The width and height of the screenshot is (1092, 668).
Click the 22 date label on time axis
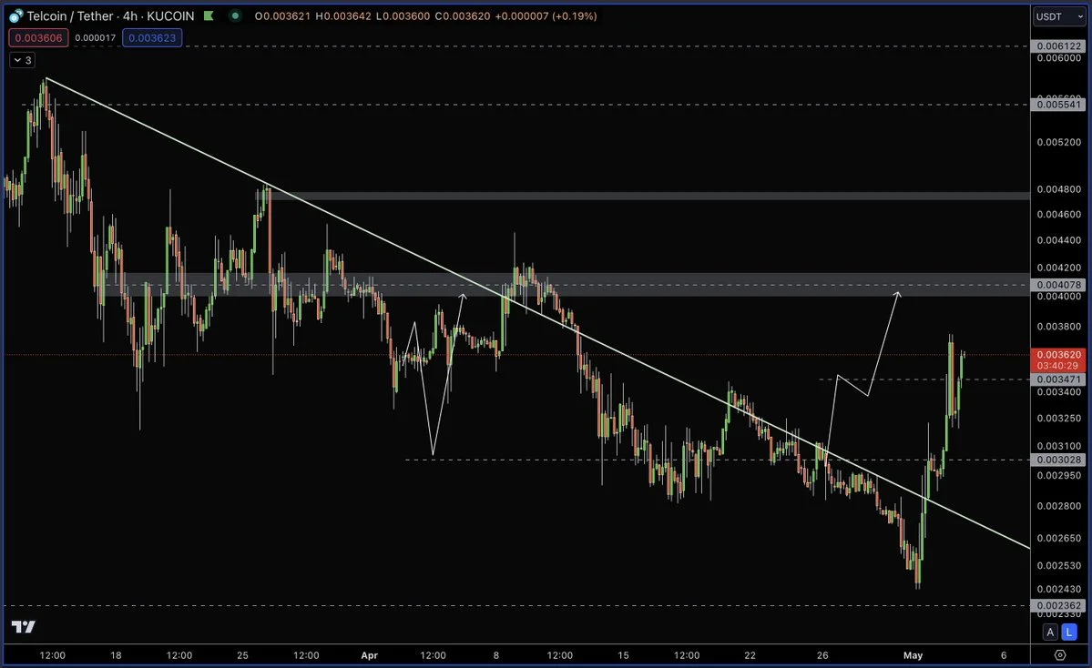[x=750, y=654]
